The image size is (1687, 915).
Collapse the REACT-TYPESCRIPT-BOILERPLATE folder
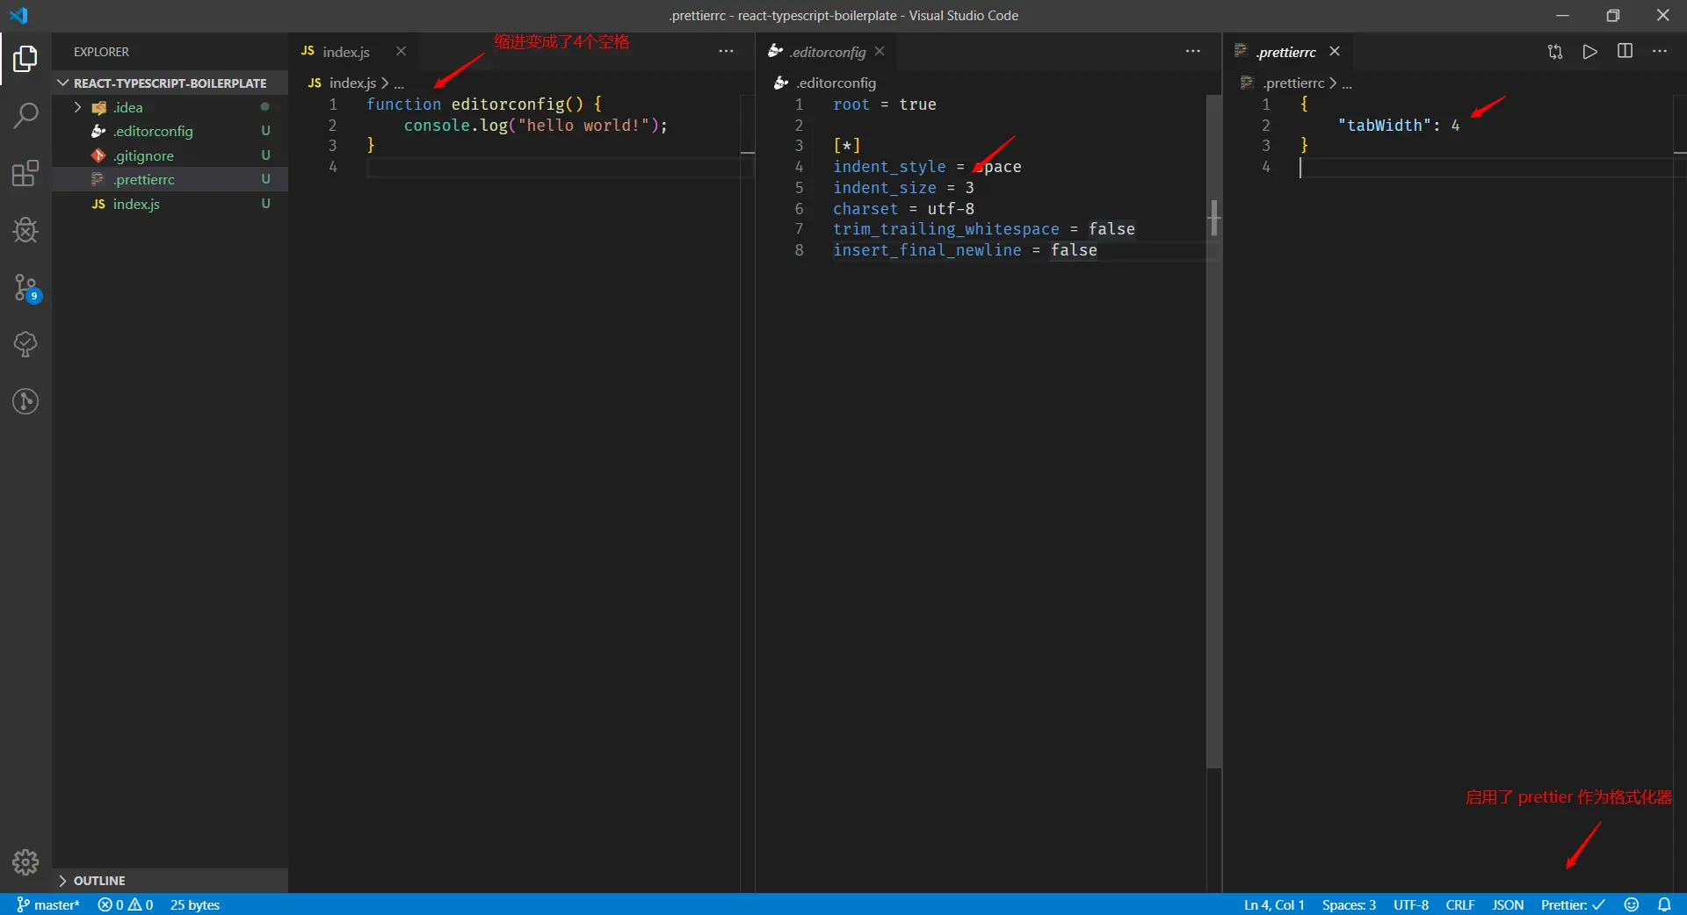point(63,83)
